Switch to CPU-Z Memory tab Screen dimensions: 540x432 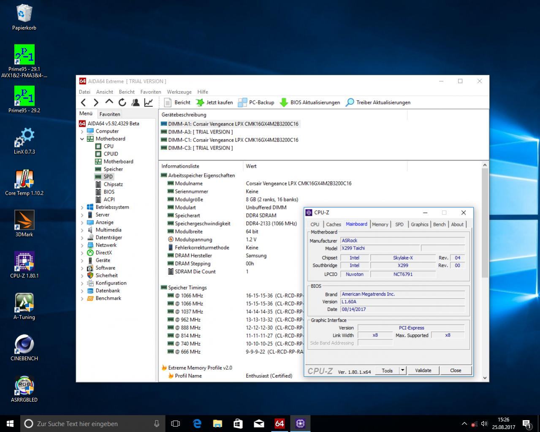click(x=380, y=224)
